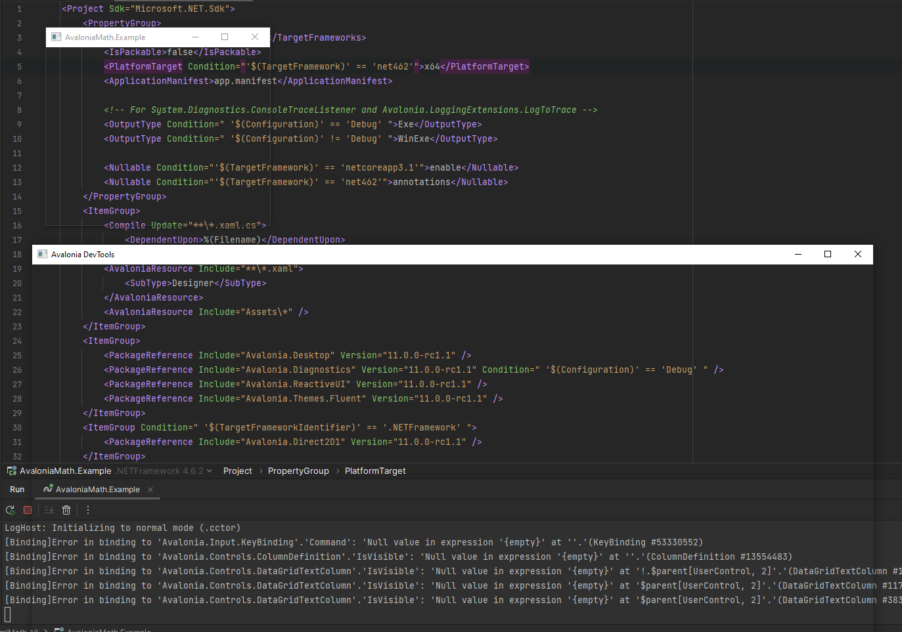Click the first Binding error log line
Image resolution: width=902 pixels, height=632 pixels.
[x=328, y=542]
